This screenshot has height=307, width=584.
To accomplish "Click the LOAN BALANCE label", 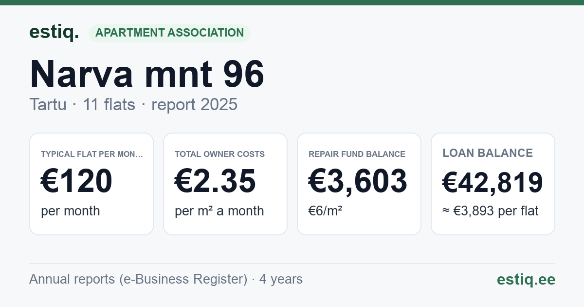I will 488,153.
